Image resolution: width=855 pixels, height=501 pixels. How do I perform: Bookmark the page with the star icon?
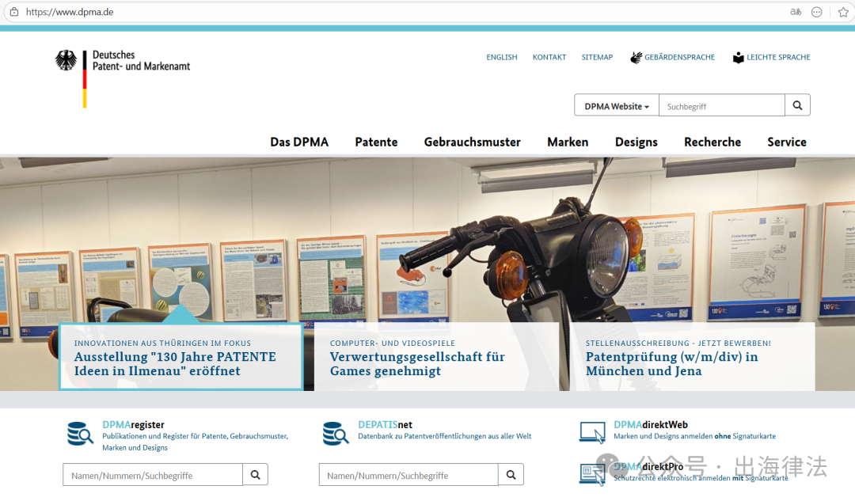pos(843,12)
